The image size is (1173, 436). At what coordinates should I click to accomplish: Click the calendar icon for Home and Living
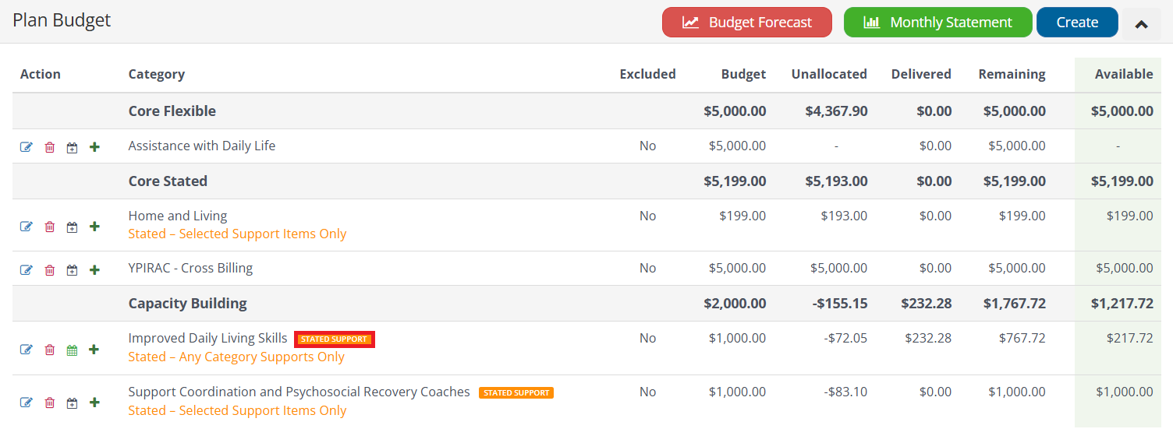72,227
